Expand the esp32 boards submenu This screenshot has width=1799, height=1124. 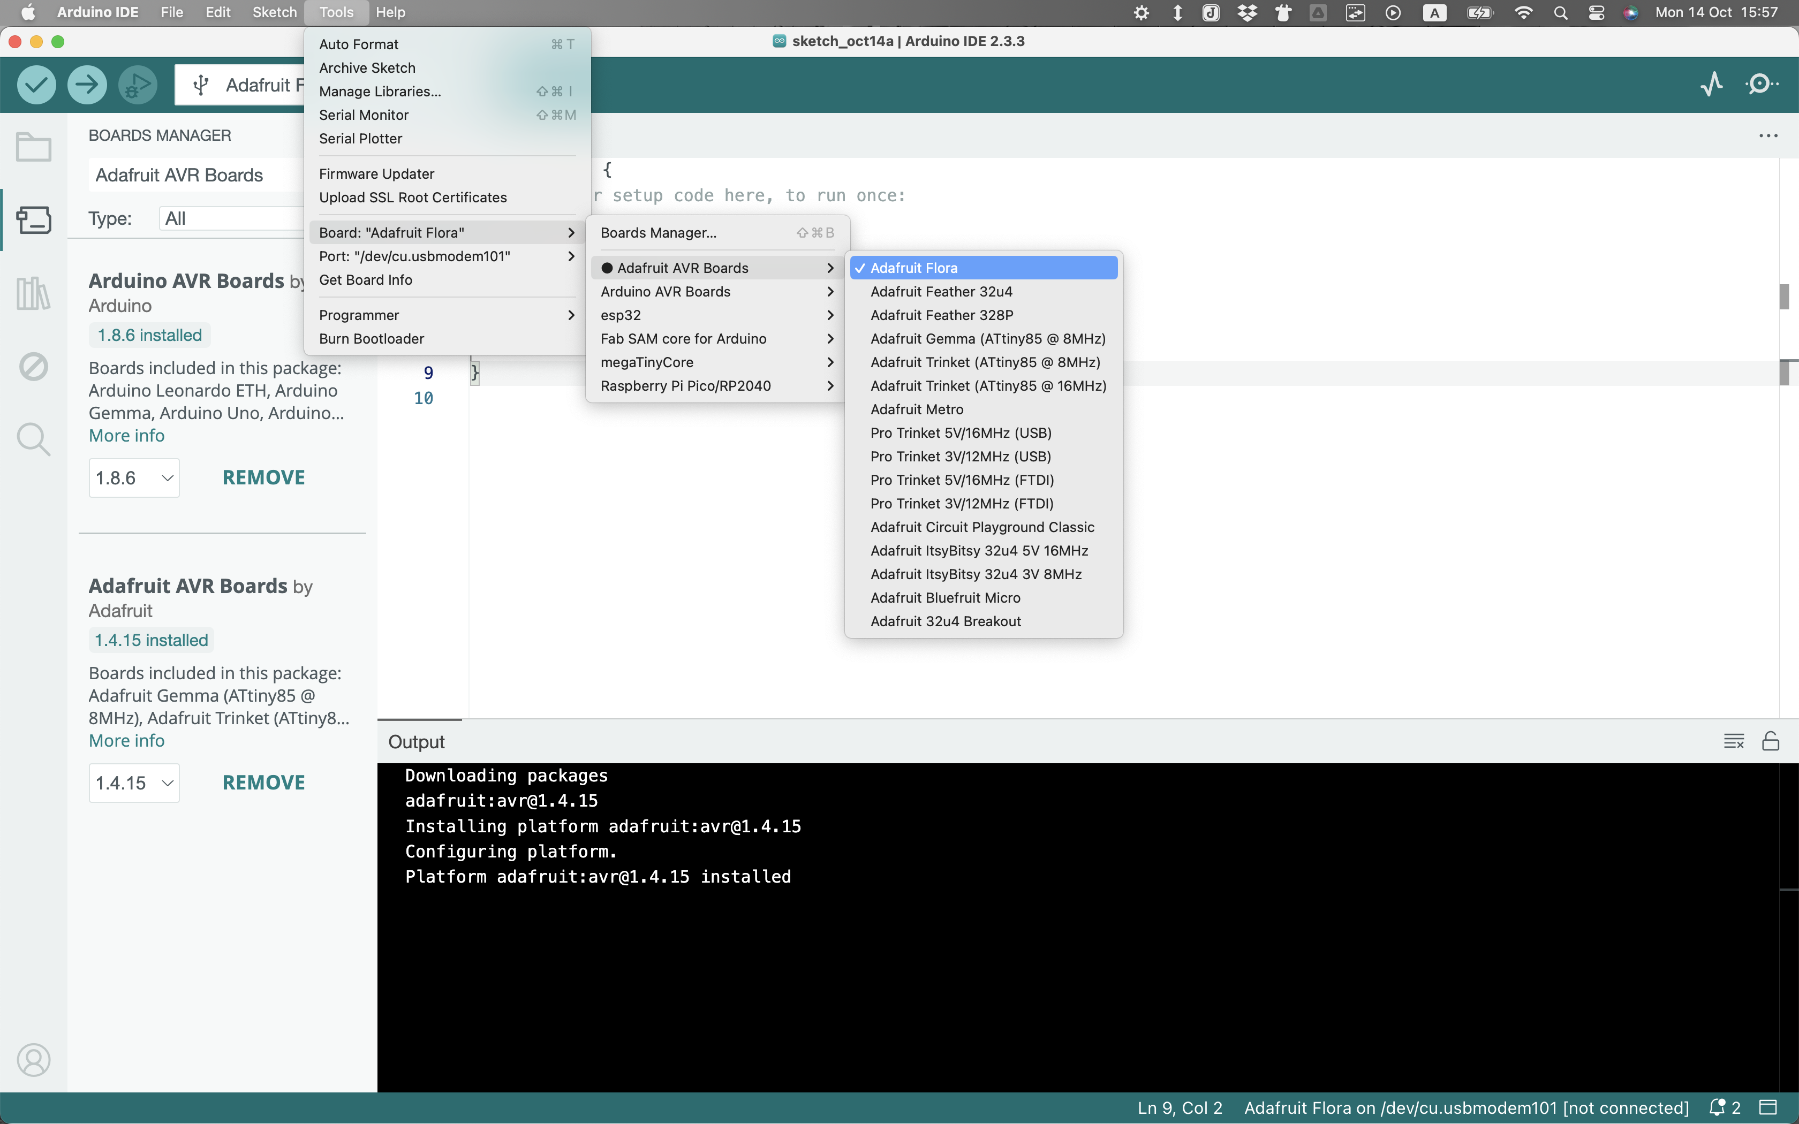click(x=717, y=315)
